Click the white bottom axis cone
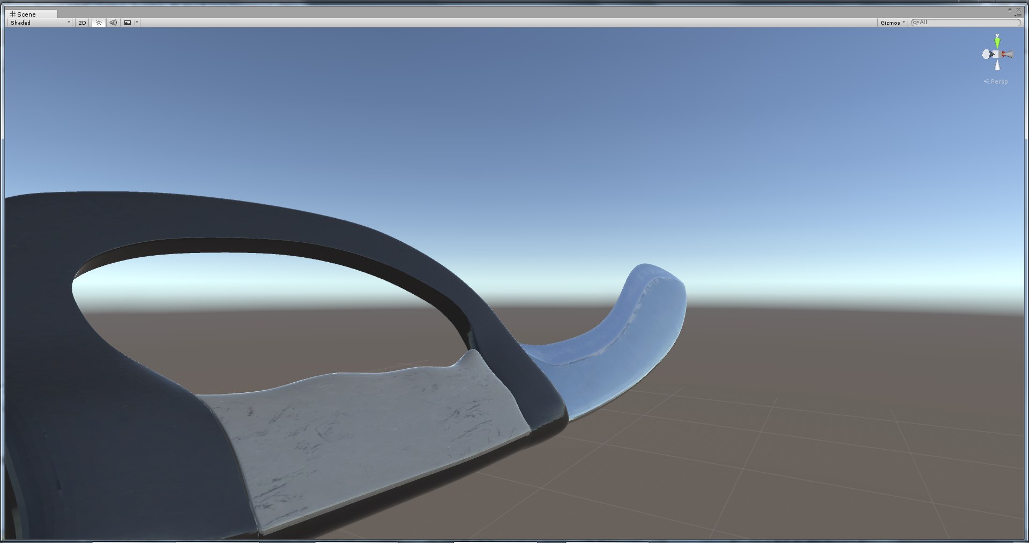 point(997,65)
